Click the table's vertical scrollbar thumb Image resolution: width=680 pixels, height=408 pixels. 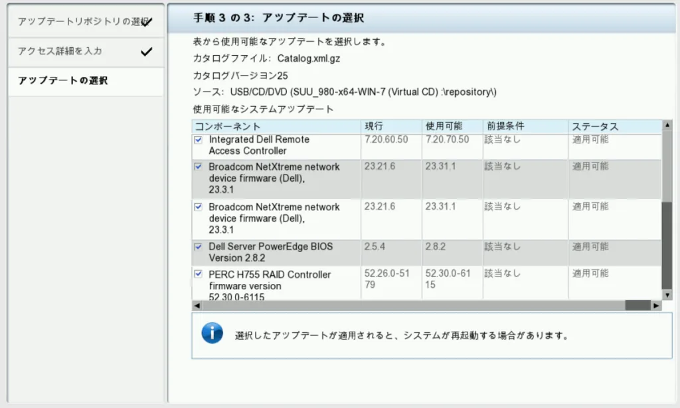(x=667, y=245)
